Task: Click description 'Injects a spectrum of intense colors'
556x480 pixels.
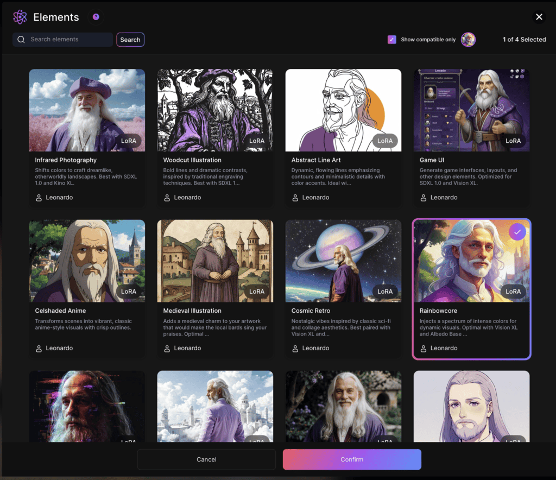Action: (x=469, y=327)
